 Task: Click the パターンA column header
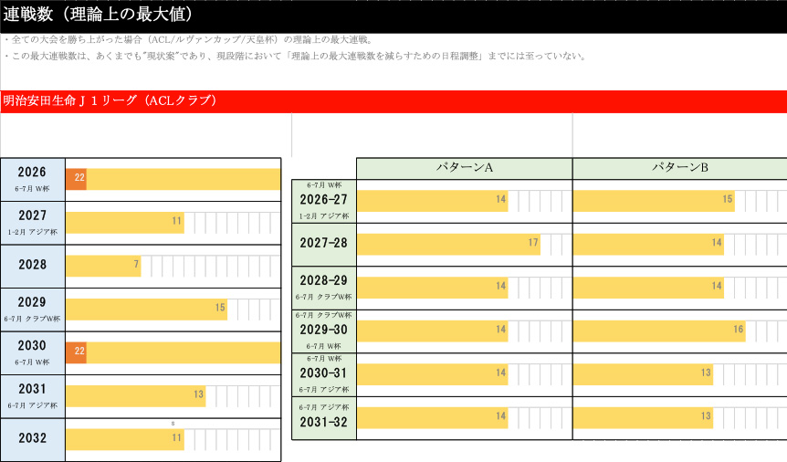[464, 168]
